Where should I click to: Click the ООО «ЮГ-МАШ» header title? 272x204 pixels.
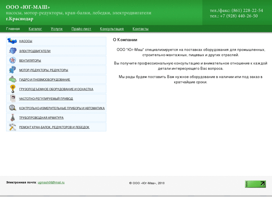(28, 7)
